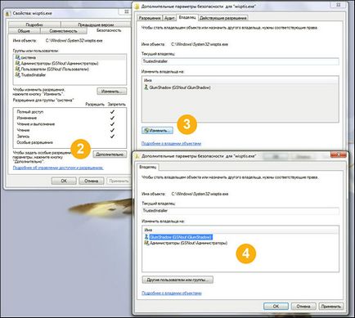Click the allow checkmark for Полный доступ
355x318 pixels.
112,112
